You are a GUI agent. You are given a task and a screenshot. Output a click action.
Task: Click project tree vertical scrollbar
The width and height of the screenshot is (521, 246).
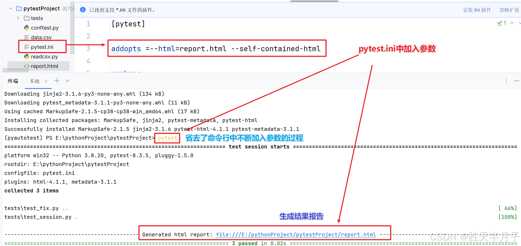[72, 28]
